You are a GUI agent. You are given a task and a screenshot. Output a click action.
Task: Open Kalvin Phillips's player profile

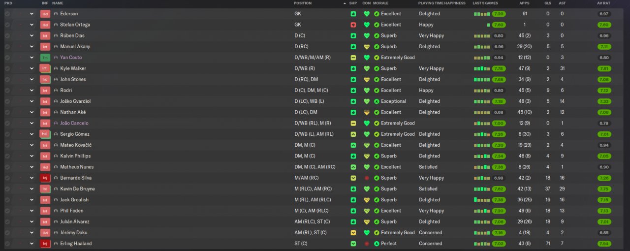tap(75, 156)
